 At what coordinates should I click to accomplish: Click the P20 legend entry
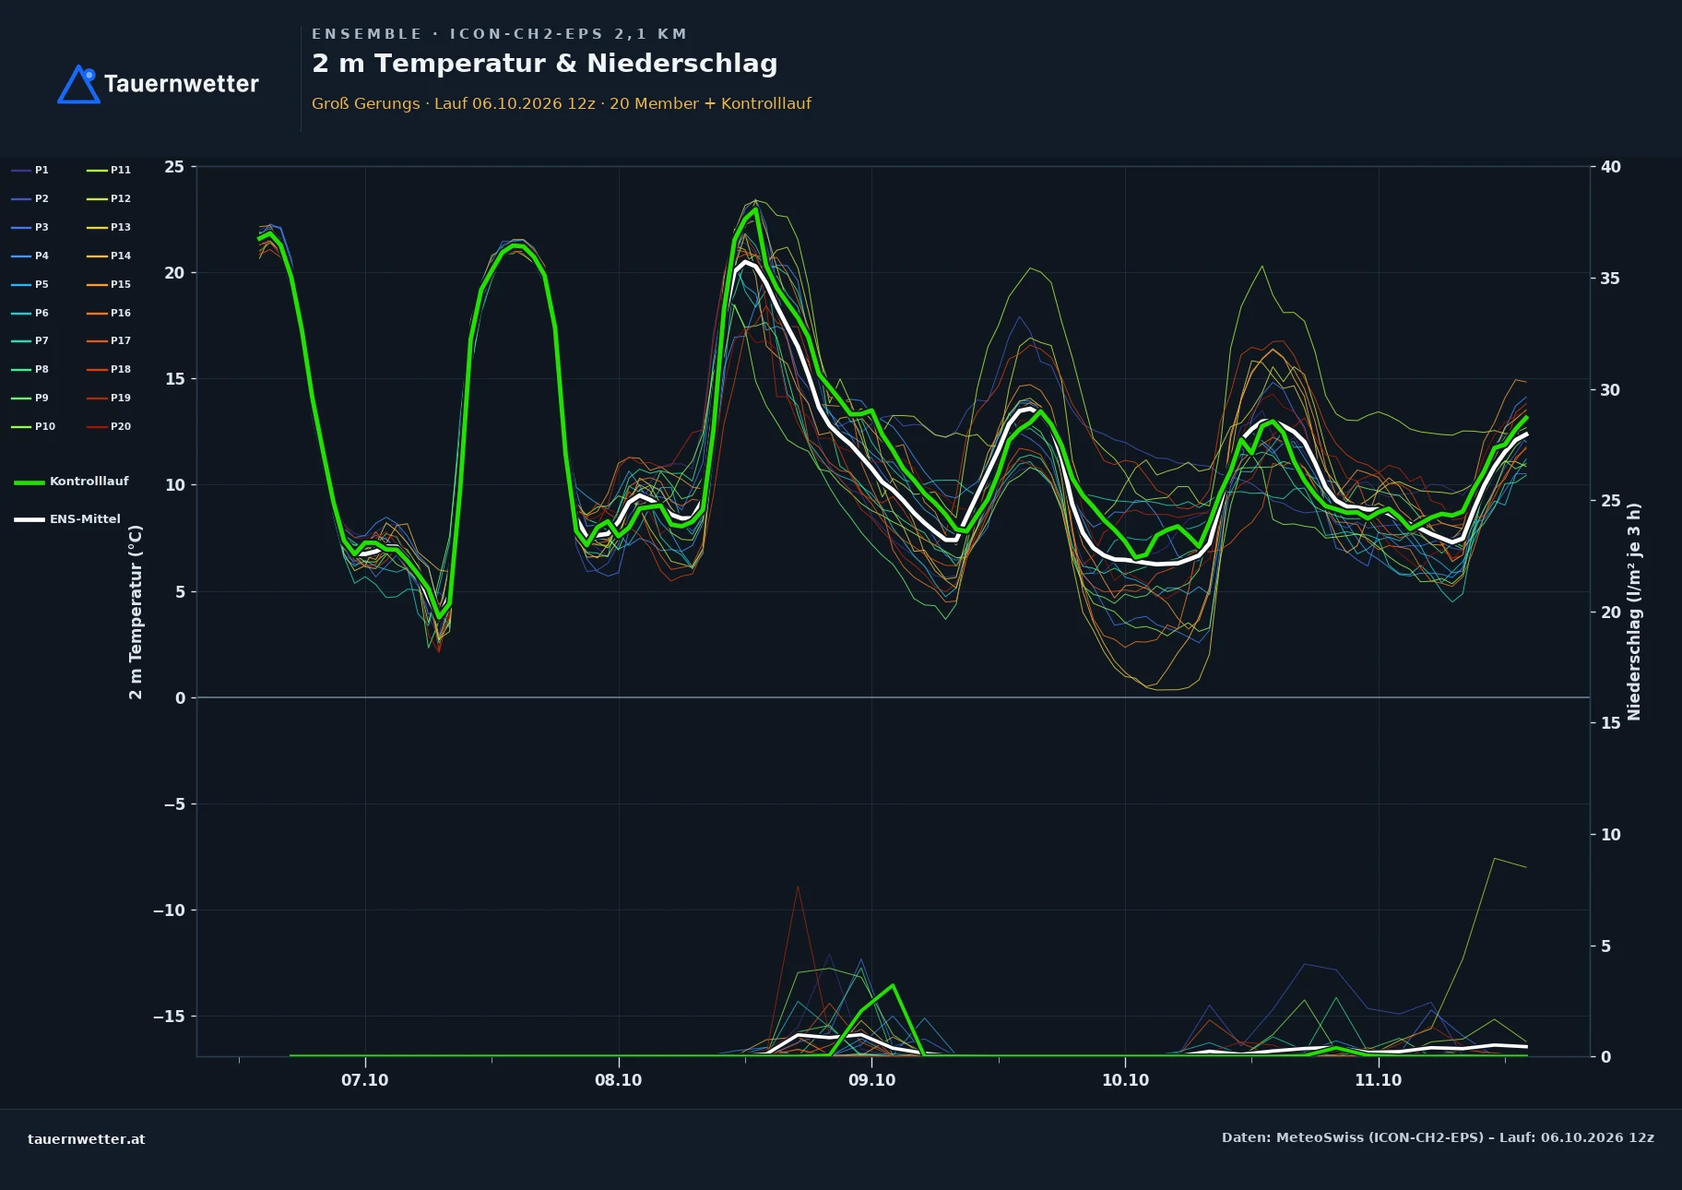click(x=109, y=426)
